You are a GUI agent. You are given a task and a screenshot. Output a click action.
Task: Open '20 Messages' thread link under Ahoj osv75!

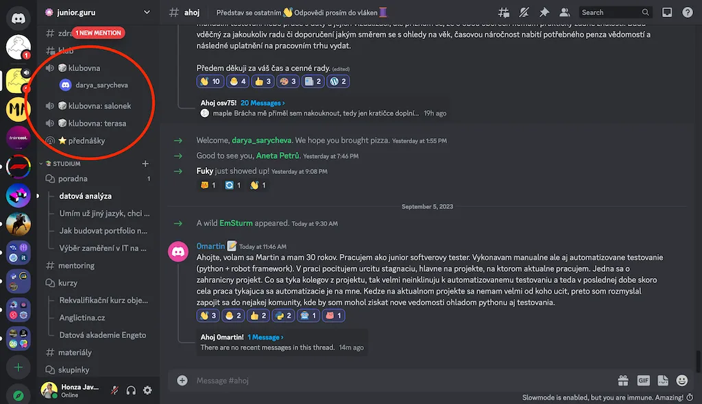tap(263, 103)
